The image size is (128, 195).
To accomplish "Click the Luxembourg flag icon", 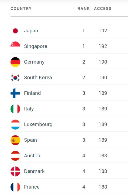I will point(15,124).
